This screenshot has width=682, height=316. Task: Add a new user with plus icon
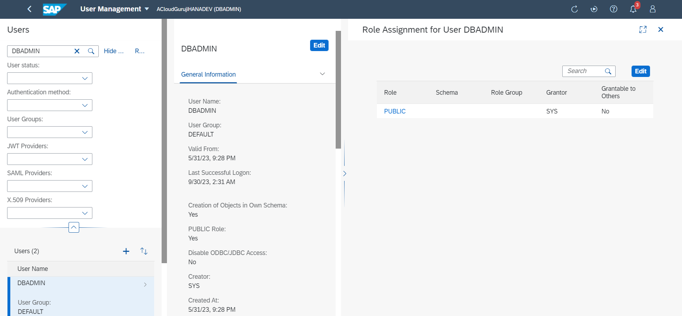pyautogui.click(x=126, y=251)
